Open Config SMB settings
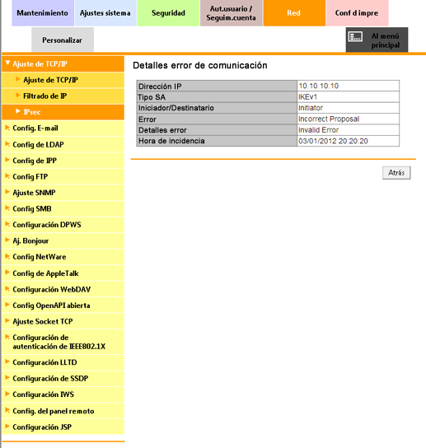The image size is (426, 448). coord(63,208)
